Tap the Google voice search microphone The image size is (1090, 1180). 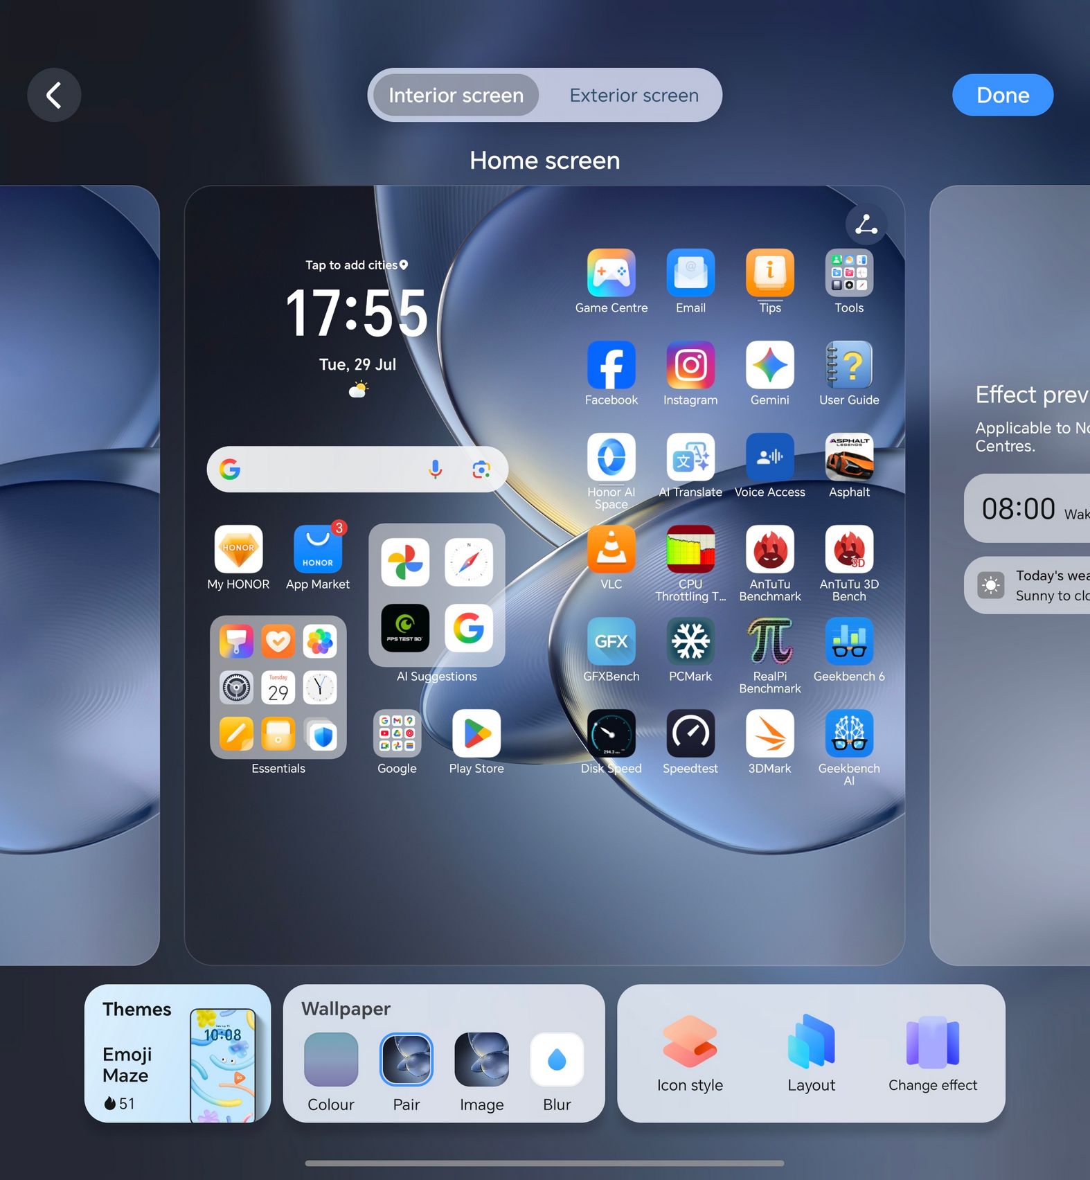[436, 470]
